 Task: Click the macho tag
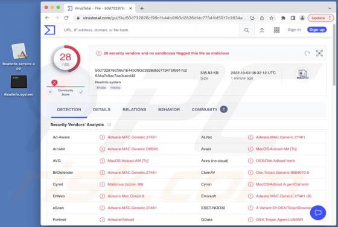click(x=115, y=88)
